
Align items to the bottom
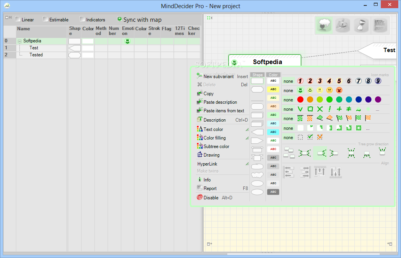(336, 172)
